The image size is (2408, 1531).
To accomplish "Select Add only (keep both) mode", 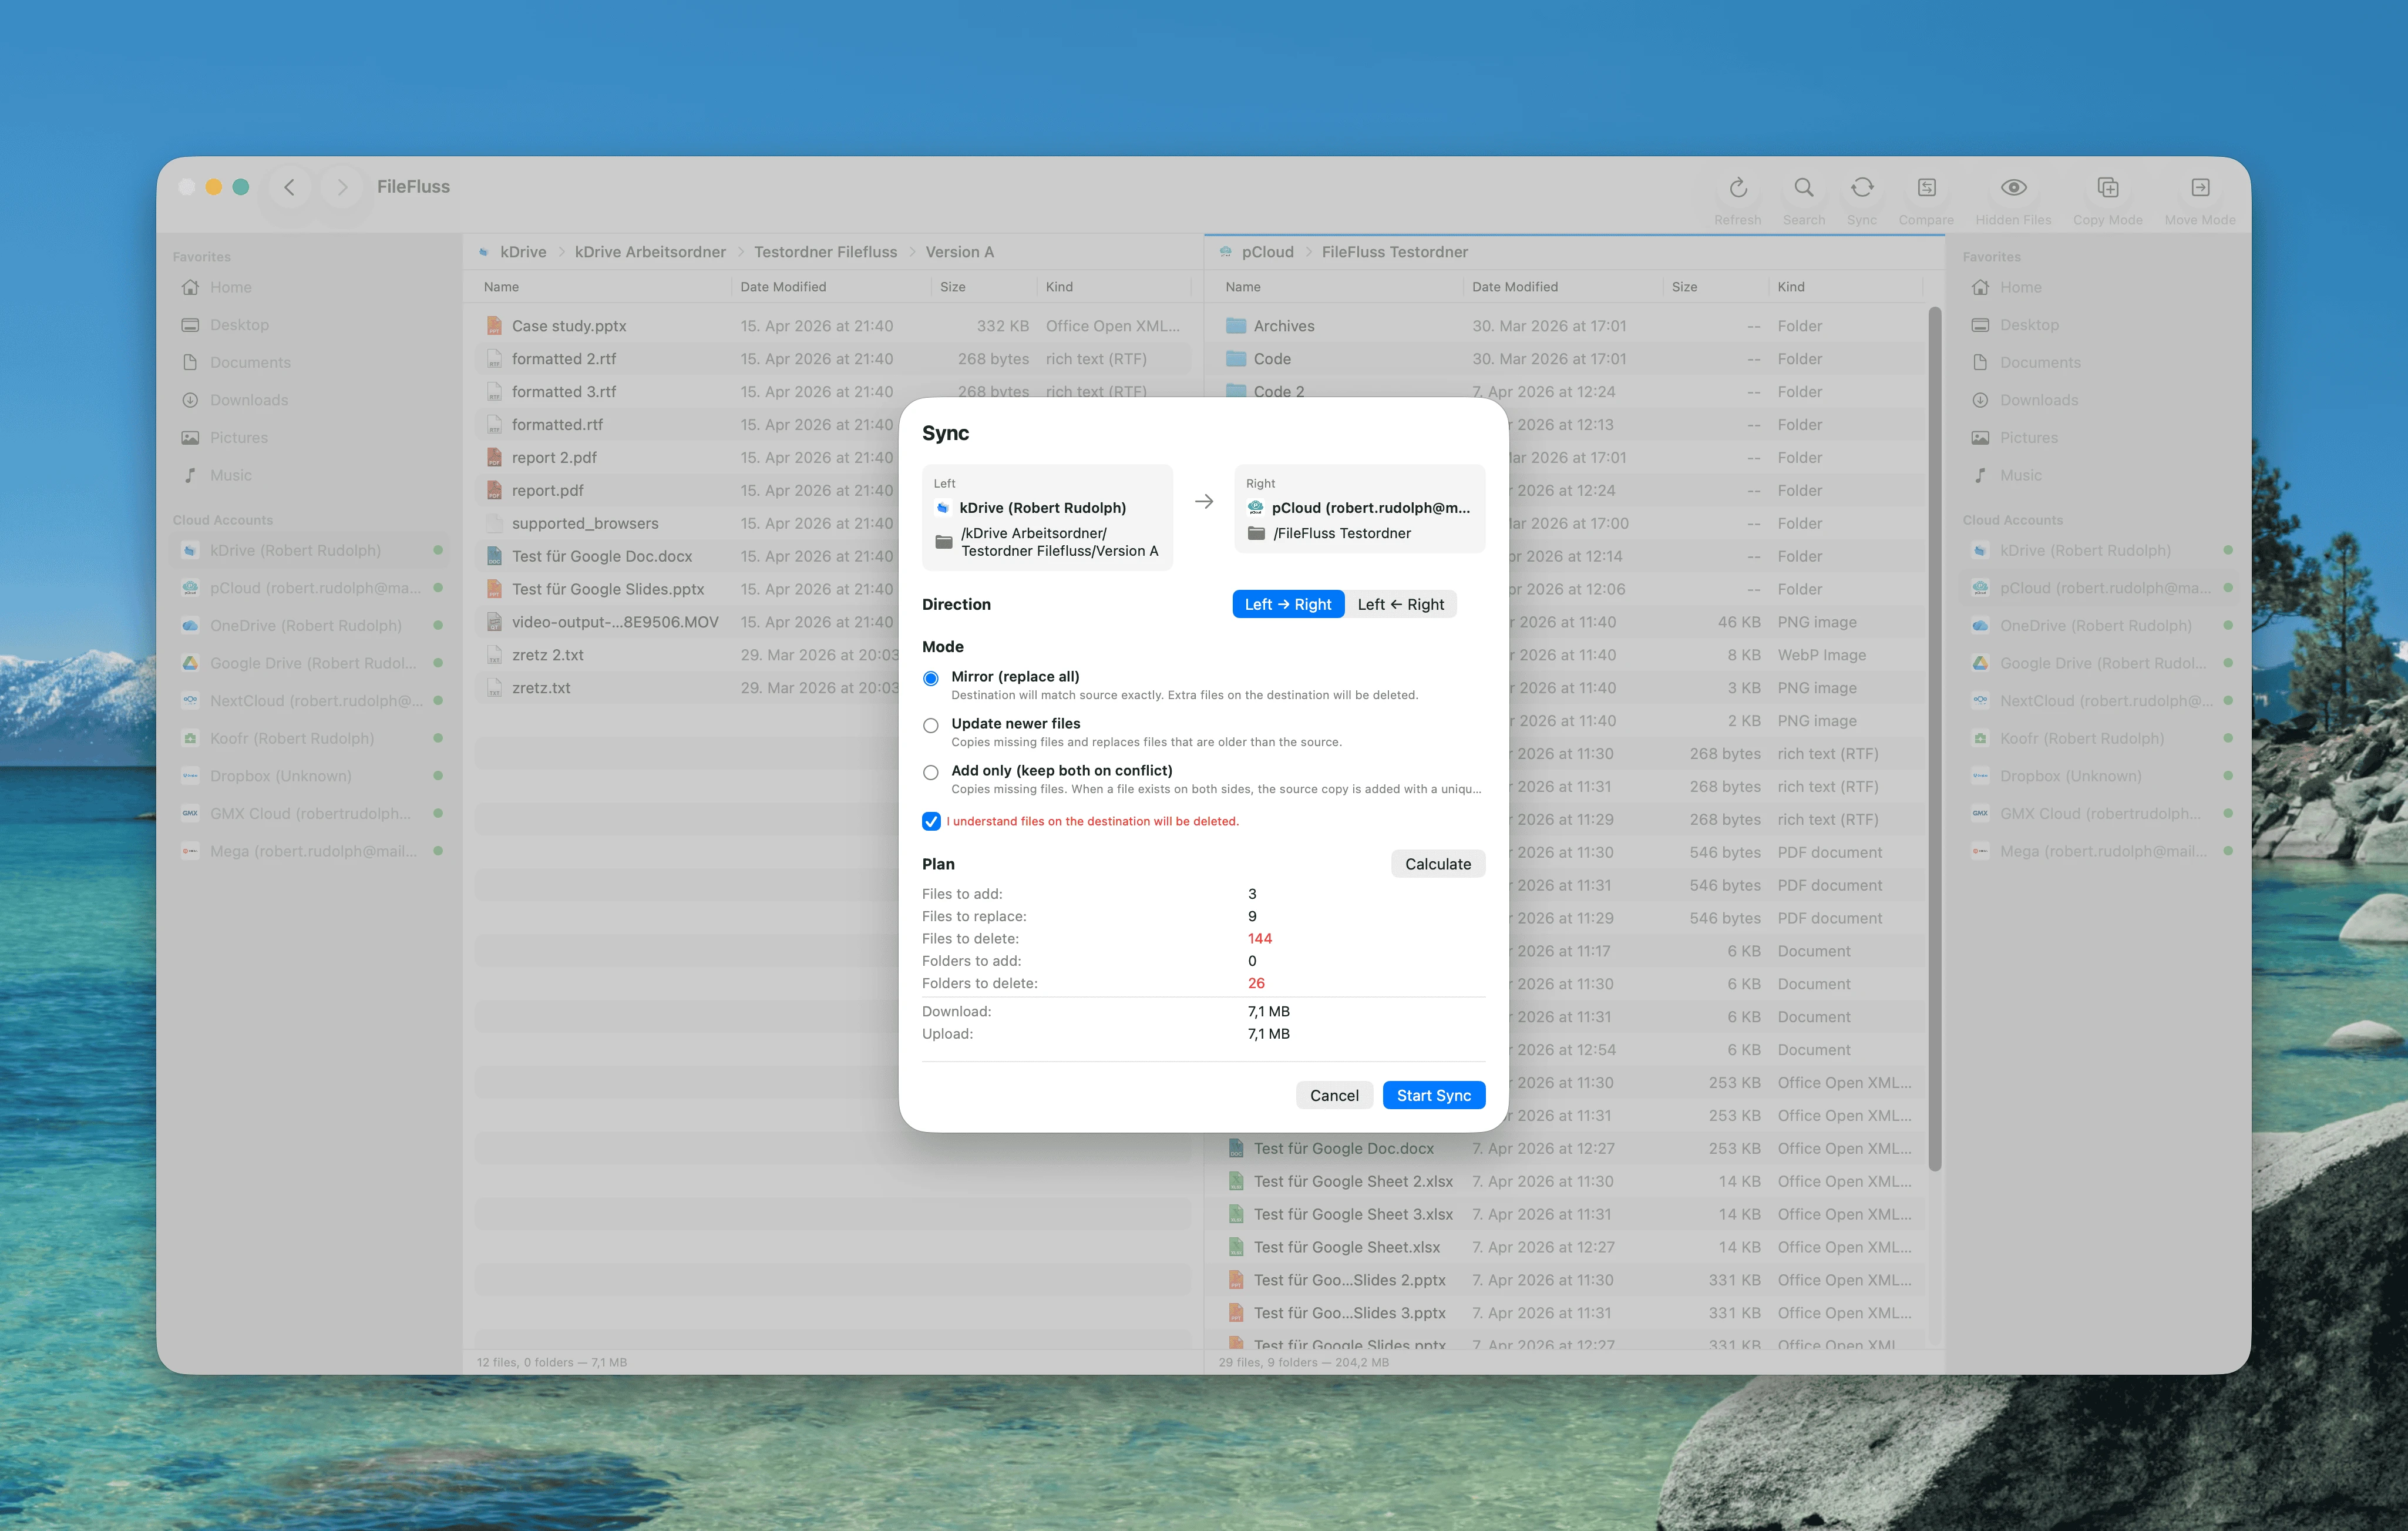I will tap(931, 772).
